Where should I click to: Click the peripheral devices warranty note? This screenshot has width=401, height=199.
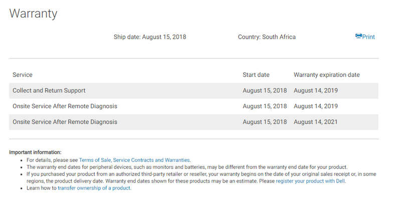pos(187,167)
